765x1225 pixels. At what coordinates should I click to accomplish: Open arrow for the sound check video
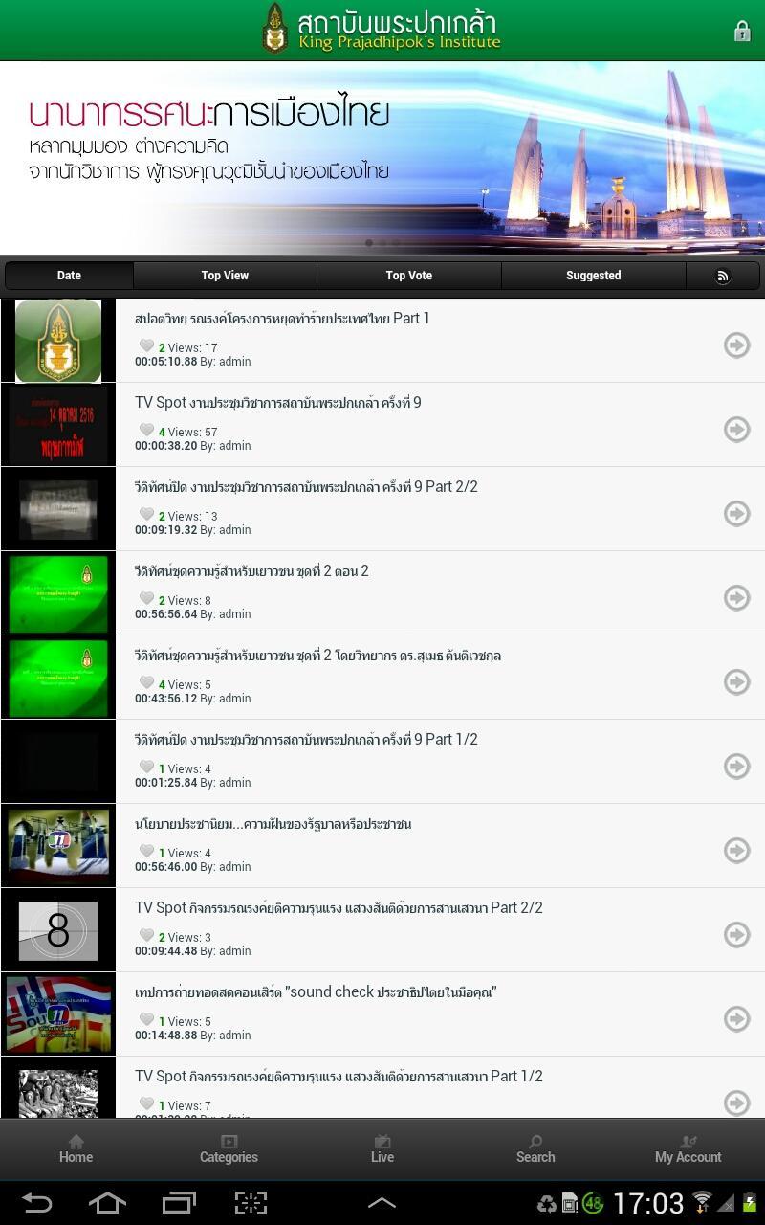click(736, 1018)
